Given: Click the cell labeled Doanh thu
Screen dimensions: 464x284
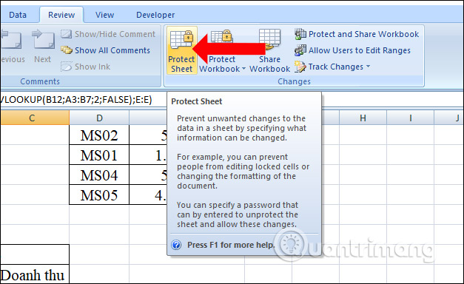Looking at the screenshot, I should point(35,274).
